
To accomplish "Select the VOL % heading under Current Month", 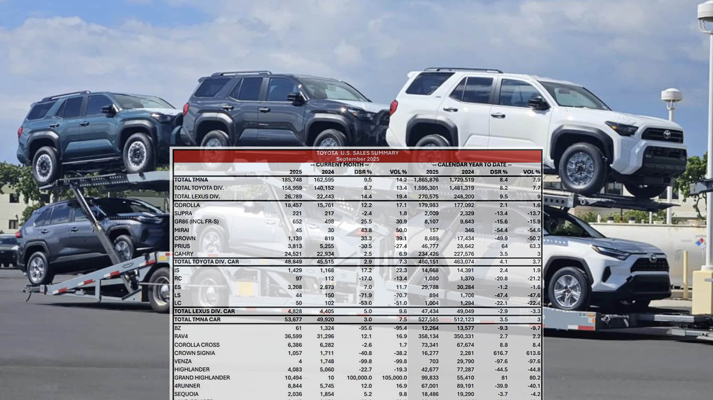I will coord(397,172).
